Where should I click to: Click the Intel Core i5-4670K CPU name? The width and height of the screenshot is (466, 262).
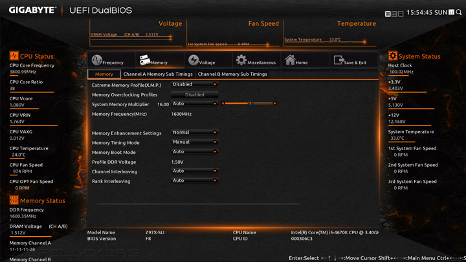pyautogui.click(x=335, y=233)
